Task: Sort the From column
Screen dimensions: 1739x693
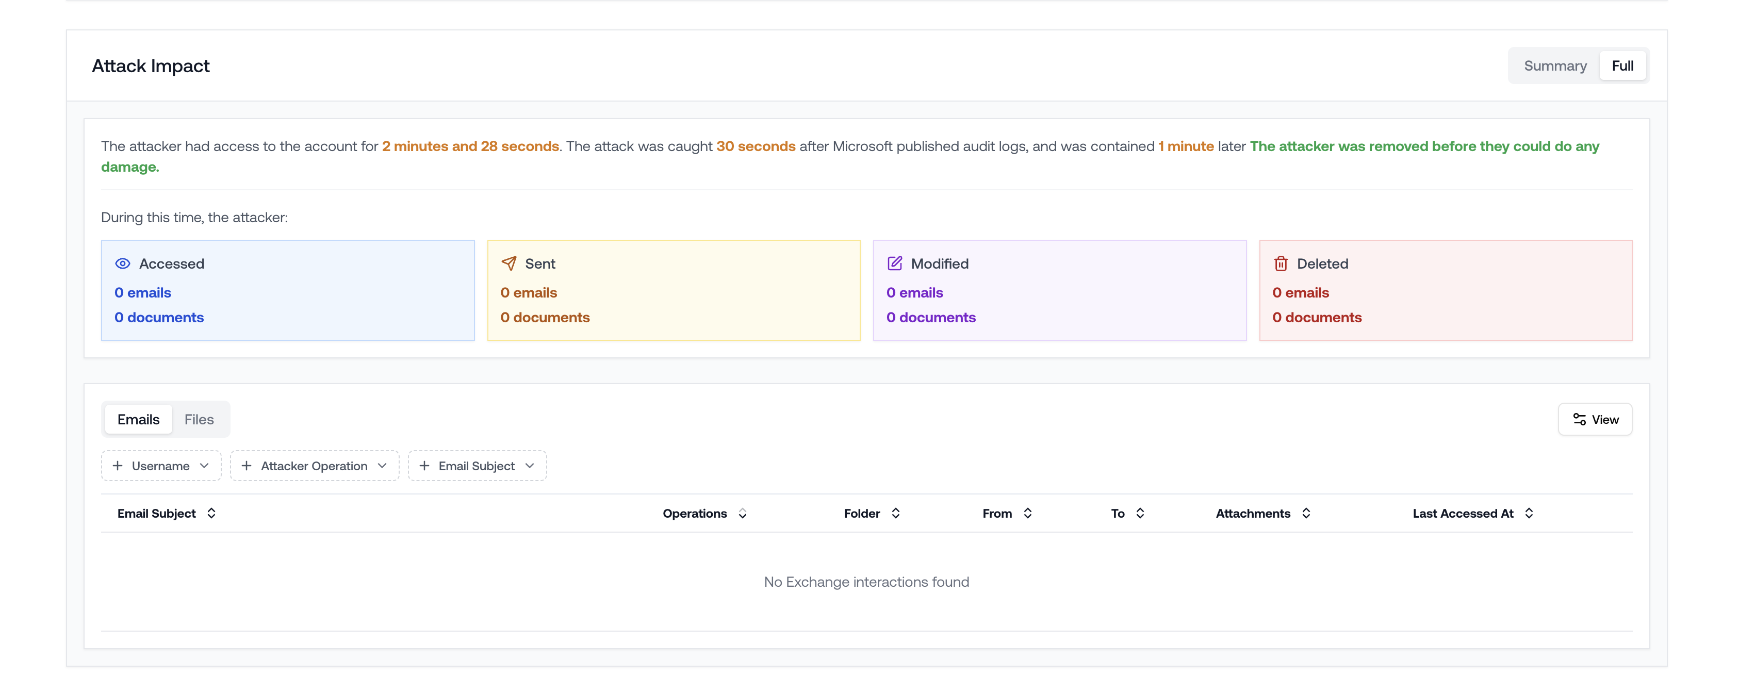Action: point(1027,514)
